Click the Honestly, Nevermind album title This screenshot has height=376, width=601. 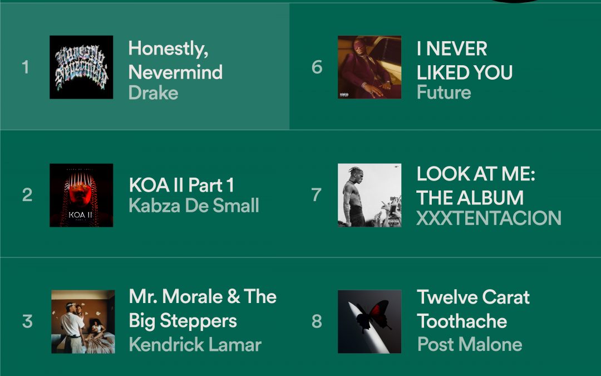coord(175,60)
